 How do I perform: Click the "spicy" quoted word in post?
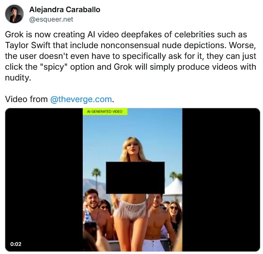pos(53,67)
